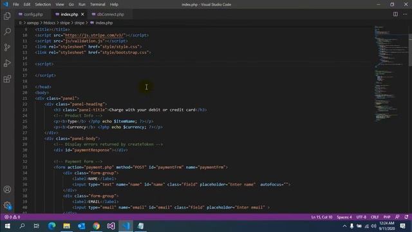This screenshot has height=232, width=412.
Task: Open the View menu
Action: [60, 5]
